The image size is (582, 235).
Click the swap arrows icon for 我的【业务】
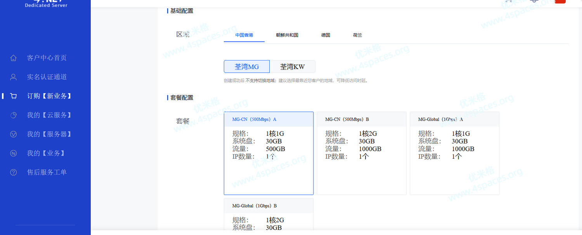click(14, 154)
